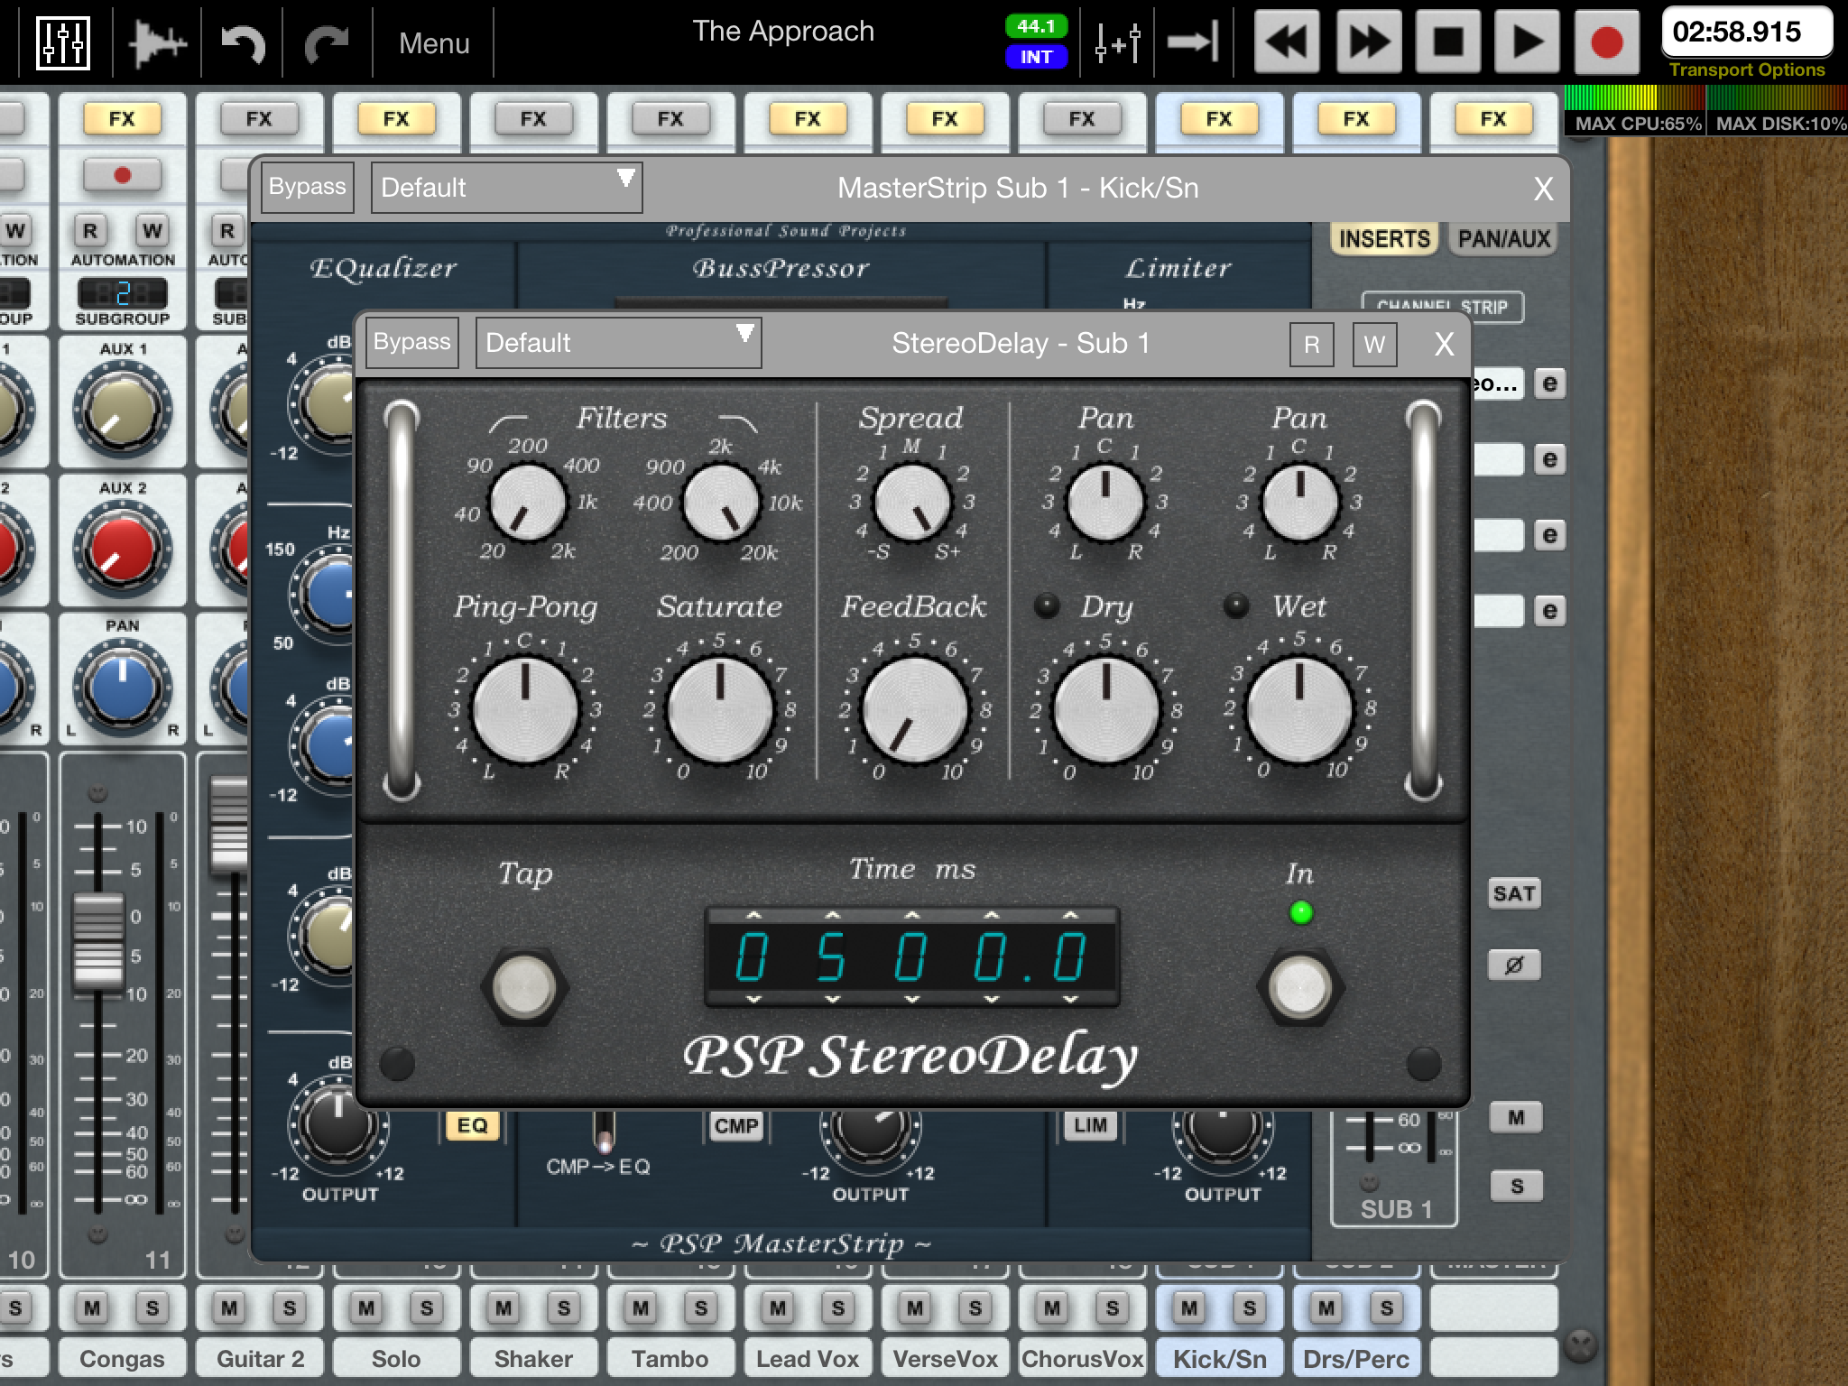Switch to the PAN/AUX tab
This screenshot has width=1848, height=1386.
[1504, 239]
